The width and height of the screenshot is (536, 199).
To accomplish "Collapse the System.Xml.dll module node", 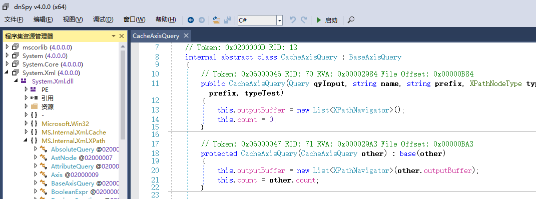I will click(x=16, y=81).
